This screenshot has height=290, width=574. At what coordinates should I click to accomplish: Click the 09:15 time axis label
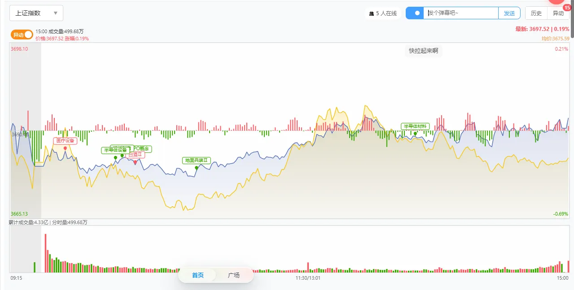(17, 278)
